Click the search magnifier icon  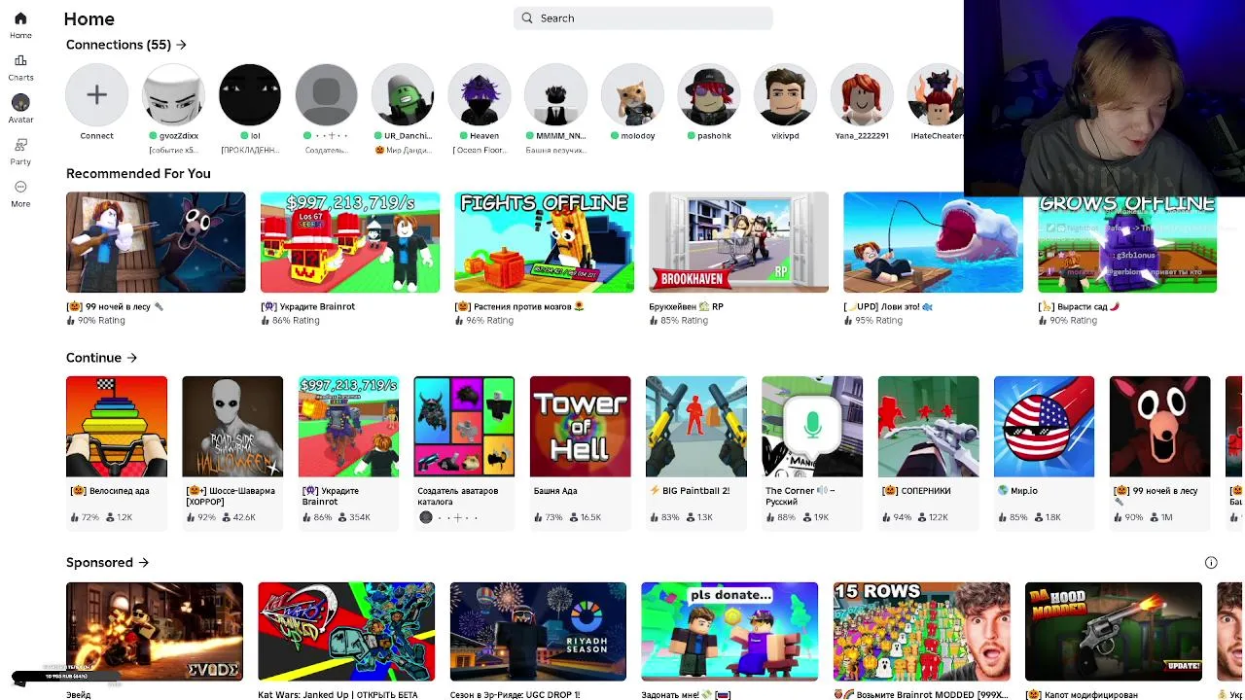(x=527, y=17)
